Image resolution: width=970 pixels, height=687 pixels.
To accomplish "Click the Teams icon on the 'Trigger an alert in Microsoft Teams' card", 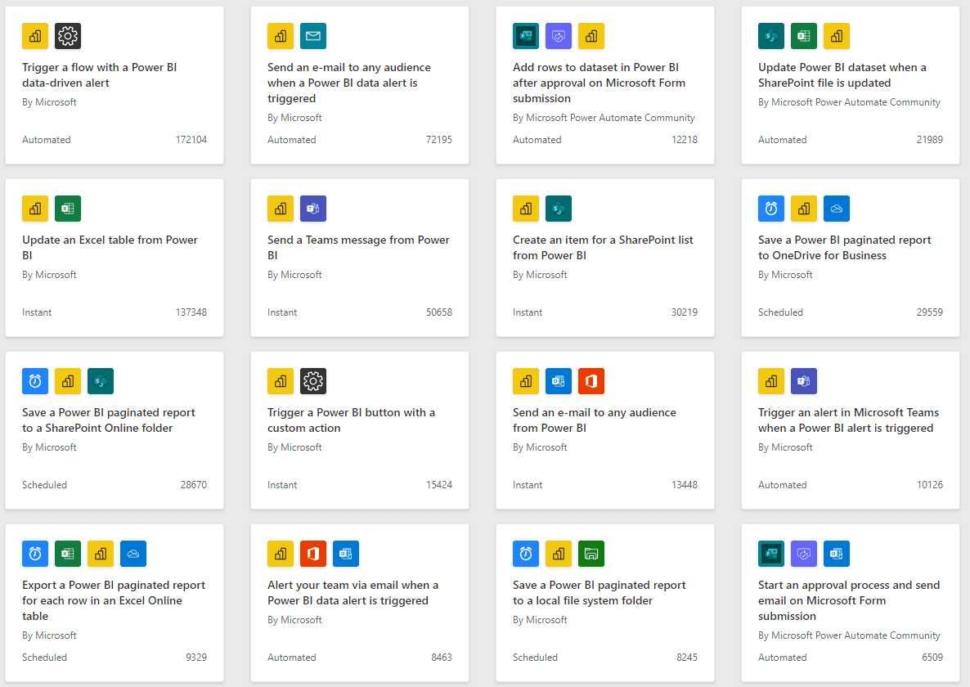I will coord(804,381).
